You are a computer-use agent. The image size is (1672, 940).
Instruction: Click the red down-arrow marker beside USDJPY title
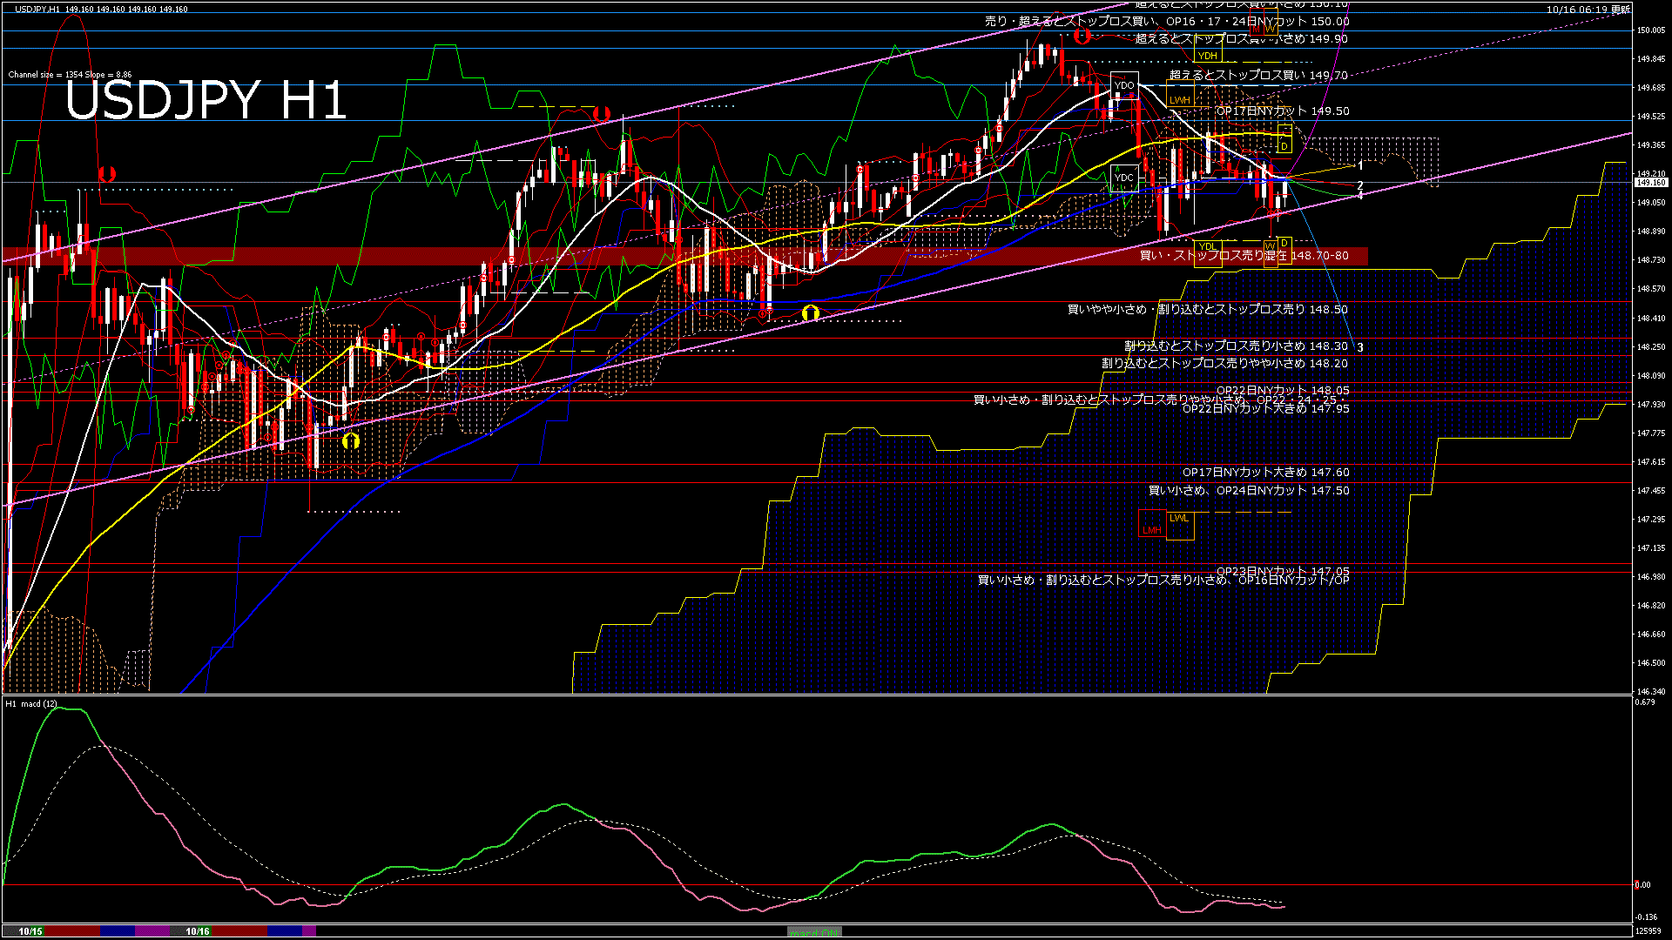(x=107, y=175)
